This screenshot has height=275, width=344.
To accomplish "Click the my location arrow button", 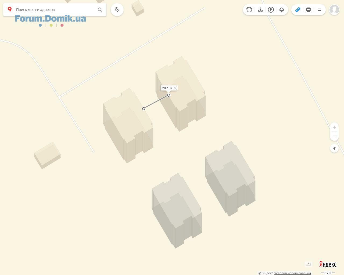I will click(334, 148).
